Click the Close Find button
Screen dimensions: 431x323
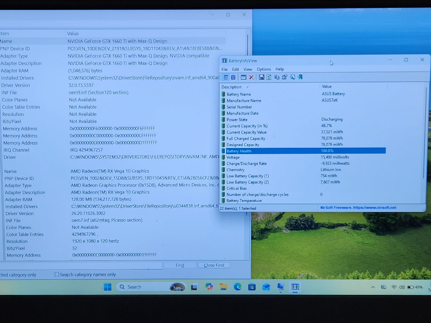(214, 265)
